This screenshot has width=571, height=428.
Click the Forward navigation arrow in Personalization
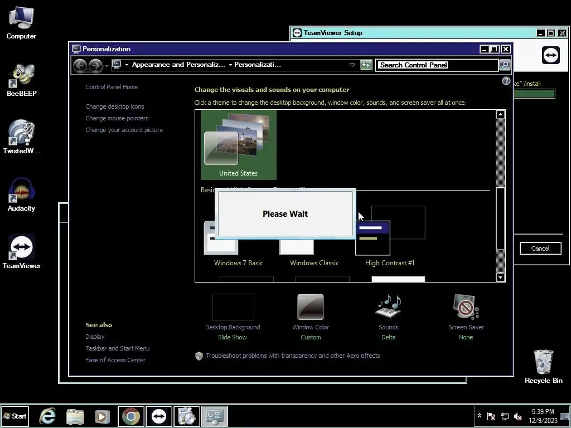(x=95, y=66)
